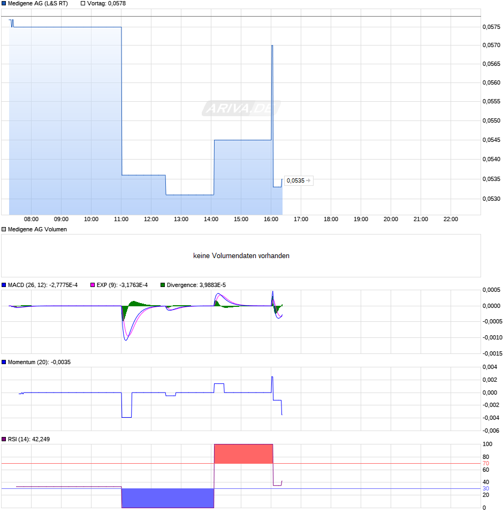Click the 14:00 time axis label
The height and width of the screenshot is (513, 503).
coord(211,219)
